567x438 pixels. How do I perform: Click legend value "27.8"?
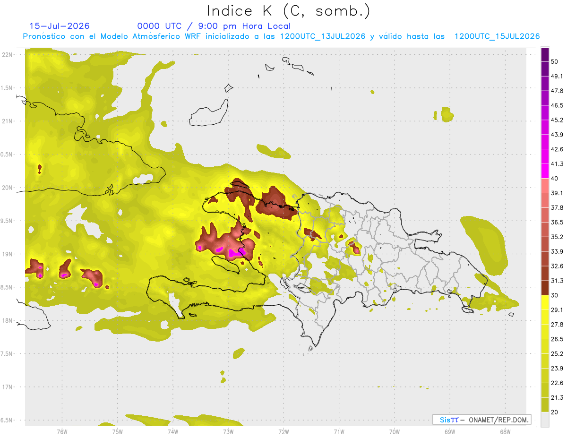tap(557, 325)
